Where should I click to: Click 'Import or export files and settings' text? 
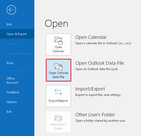(x=98, y=95)
